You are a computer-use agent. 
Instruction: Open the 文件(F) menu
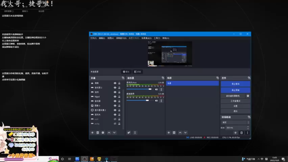click(x=93, y=38)
